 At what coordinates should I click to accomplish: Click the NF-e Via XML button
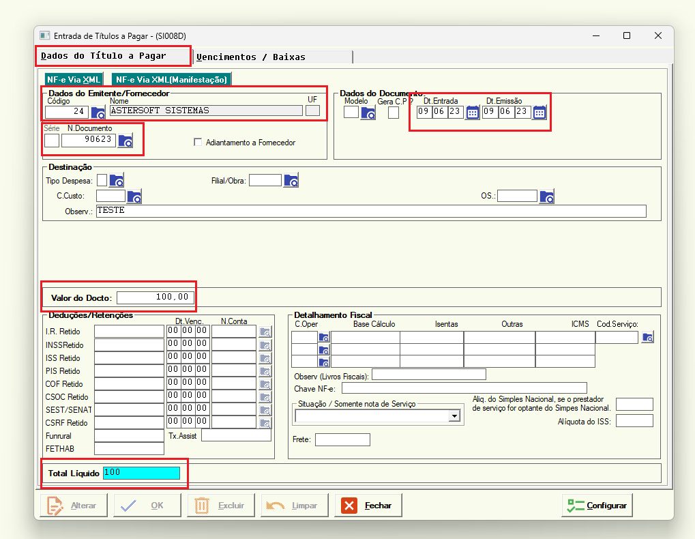click(74, 80)
